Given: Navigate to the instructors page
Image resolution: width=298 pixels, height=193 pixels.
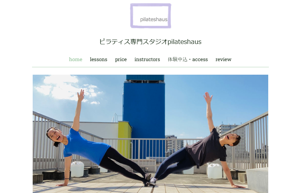Looking at the screenshot, I should (x=147, y=59).
